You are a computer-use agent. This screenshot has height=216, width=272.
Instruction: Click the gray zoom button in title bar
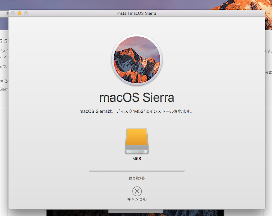pos(26,13)
